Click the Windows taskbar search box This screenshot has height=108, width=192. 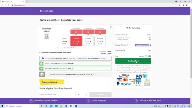[x=22, y=106]
